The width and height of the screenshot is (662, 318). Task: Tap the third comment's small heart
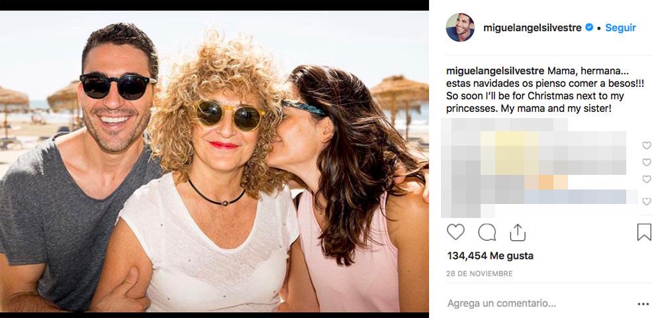click(647, 180)
